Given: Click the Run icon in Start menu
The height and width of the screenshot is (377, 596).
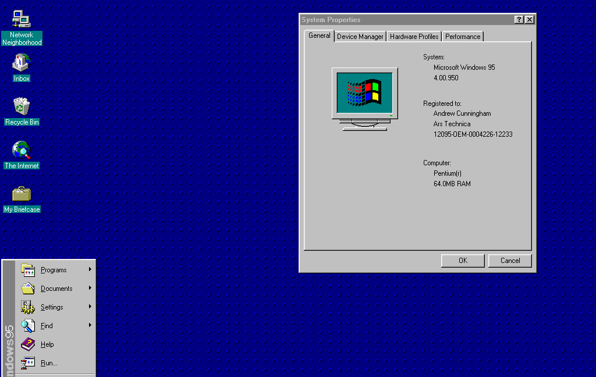Looking at the screenshot, I should (28, 363).
